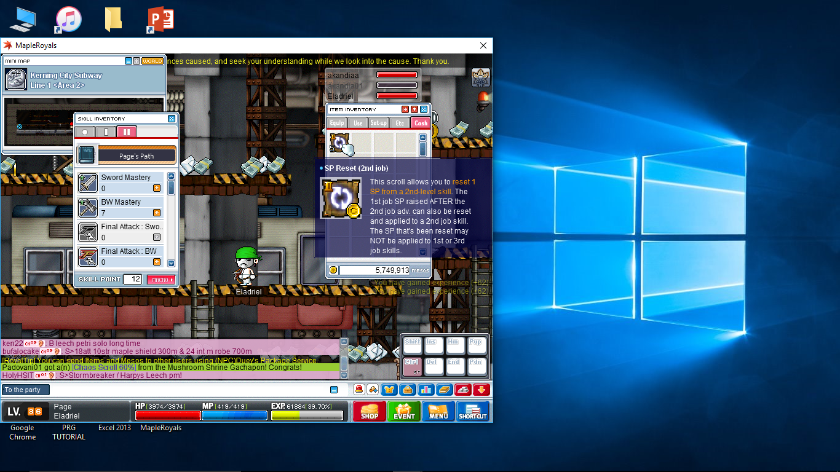
Task: Click the End quickslot key
Action: (x=455, y=367)
